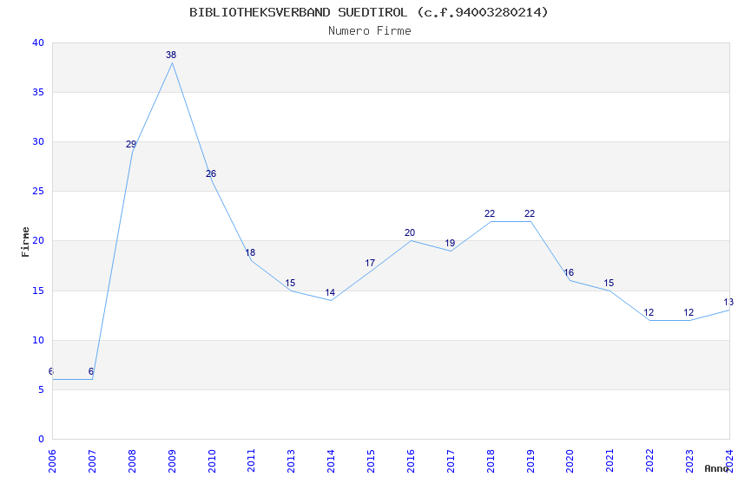Select the data label 15 for 2021

[x=609, y=283]
